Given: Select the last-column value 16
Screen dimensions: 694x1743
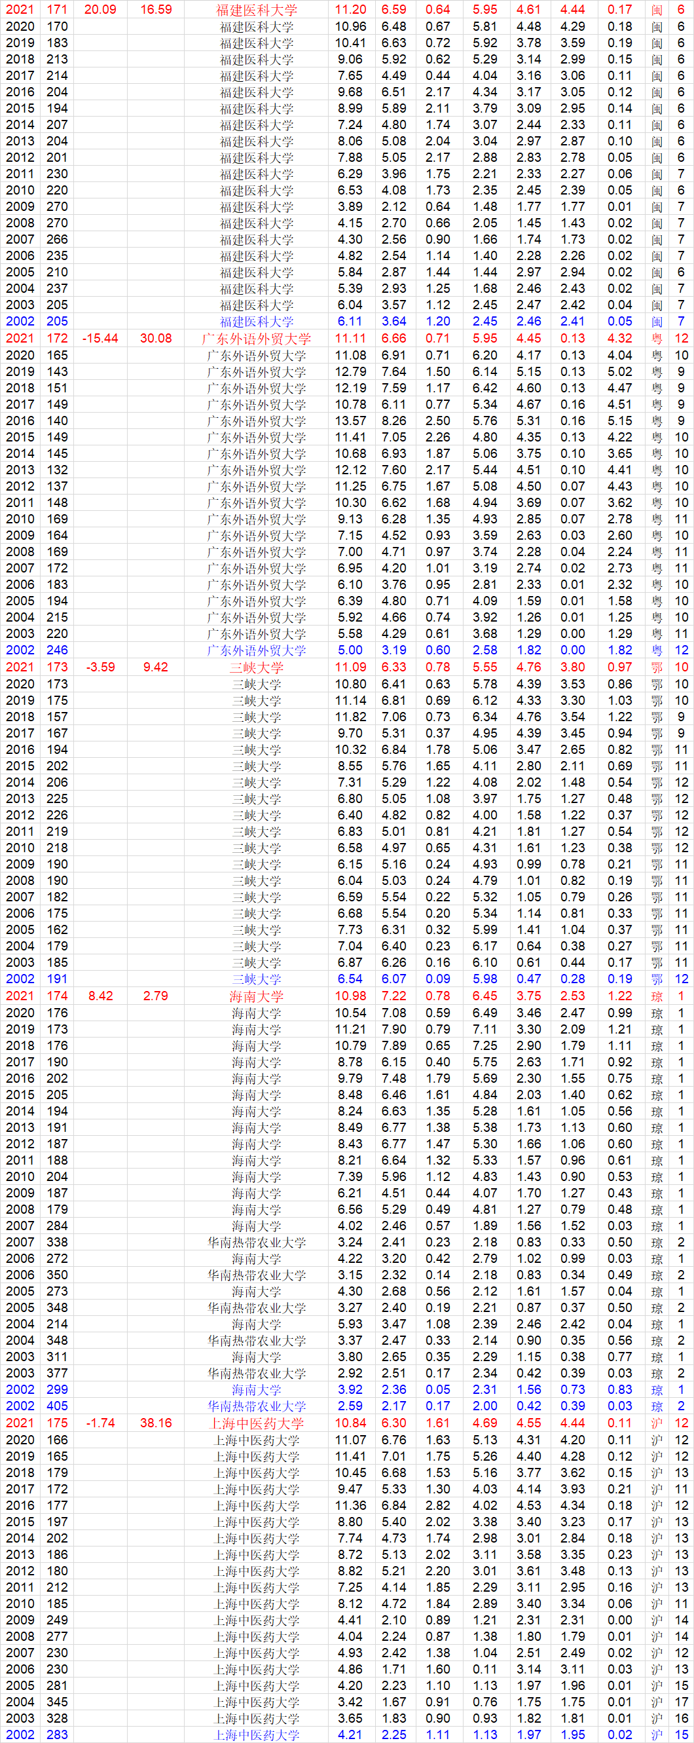Looking at the screenshot, I should [681, 1719].
